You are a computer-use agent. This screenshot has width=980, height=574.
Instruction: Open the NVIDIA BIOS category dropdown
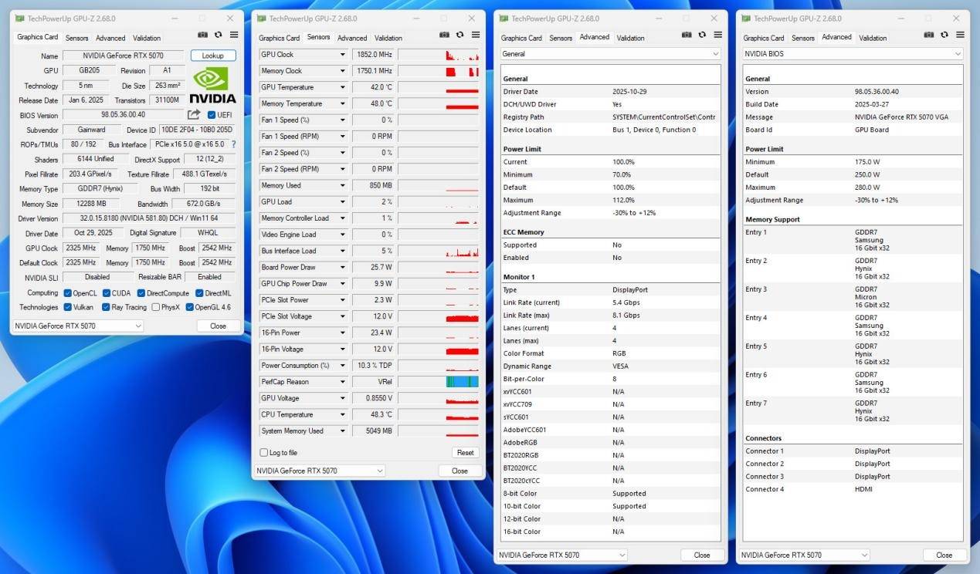(x=852, y=54)
